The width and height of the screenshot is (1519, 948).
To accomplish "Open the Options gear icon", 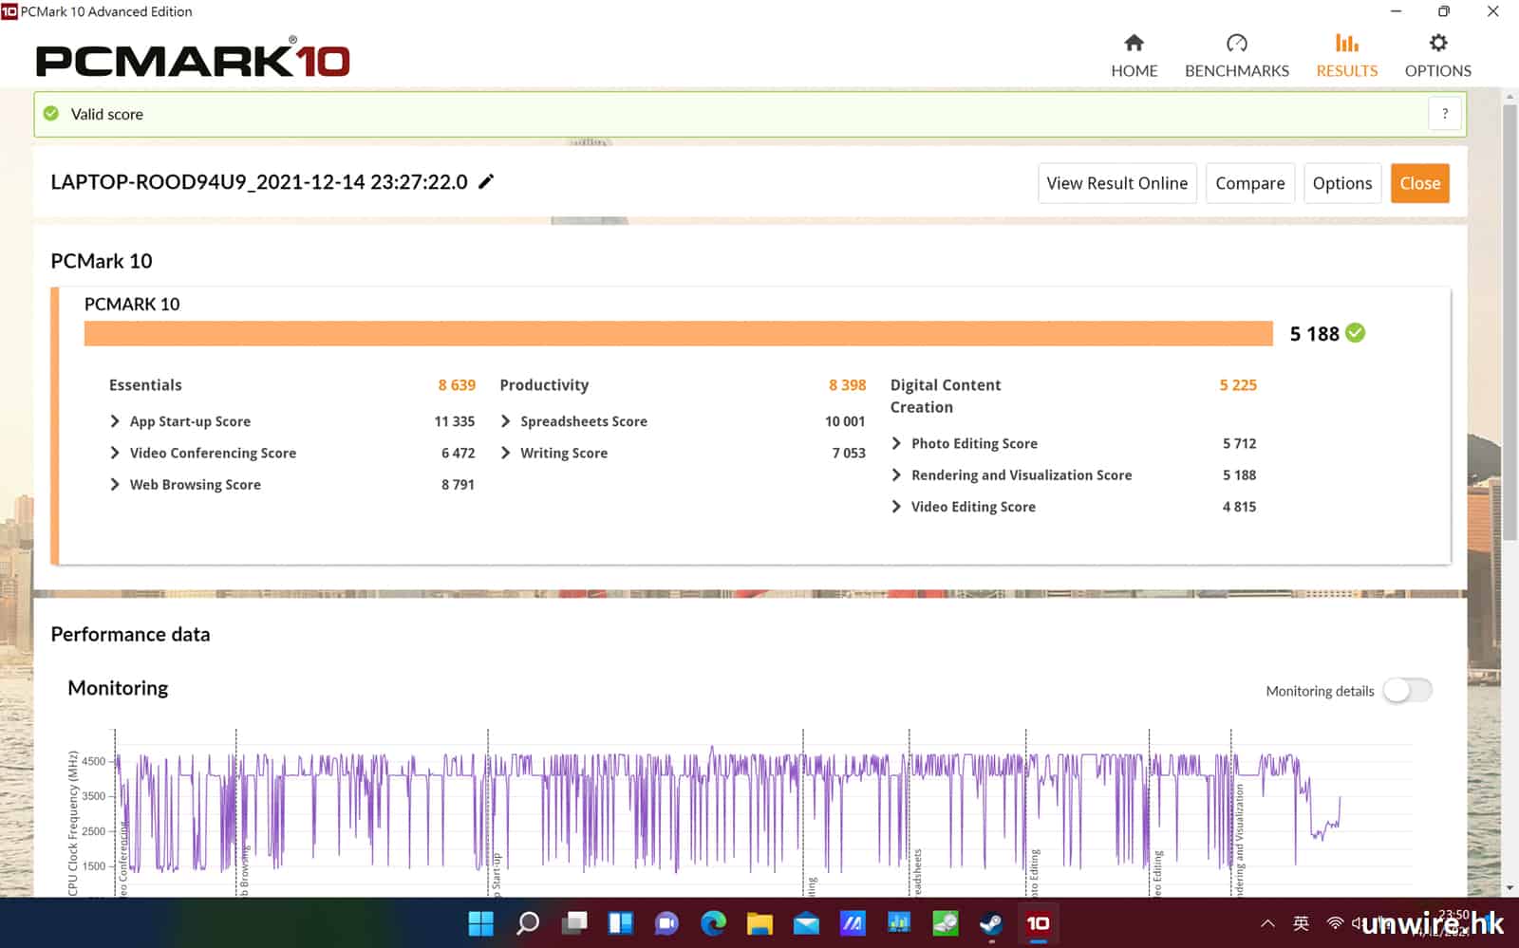I will click(x=1437, y=44).
